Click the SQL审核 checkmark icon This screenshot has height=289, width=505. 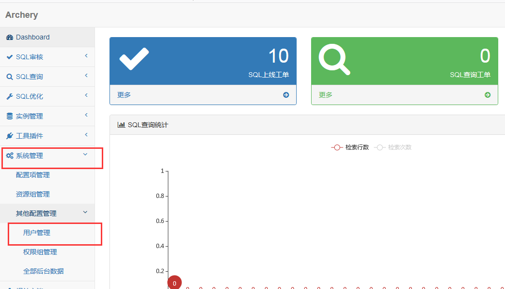pyautogui.click(x=10, y=57)
